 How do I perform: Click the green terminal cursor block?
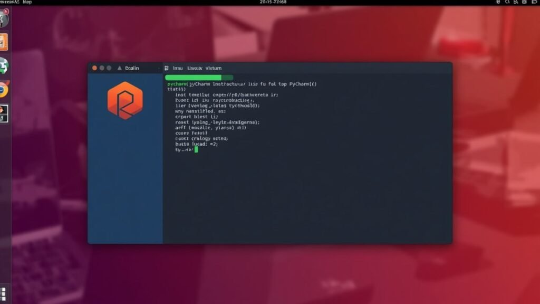196,149
